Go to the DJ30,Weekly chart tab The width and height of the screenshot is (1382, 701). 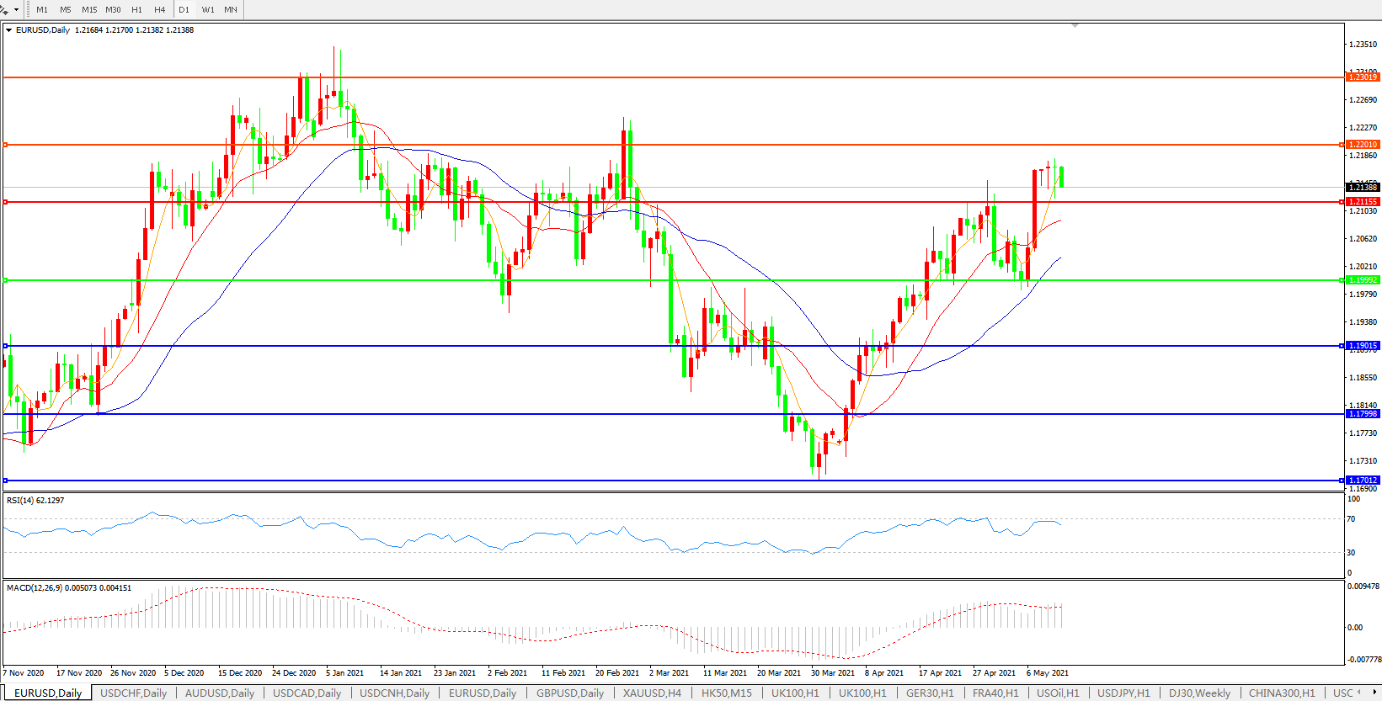point(1198,693)
